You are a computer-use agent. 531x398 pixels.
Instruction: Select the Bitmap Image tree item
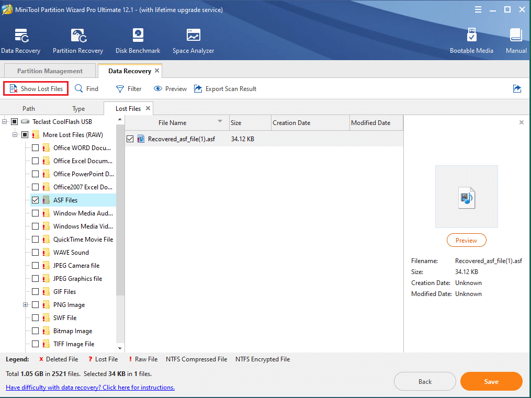[73, 331]
